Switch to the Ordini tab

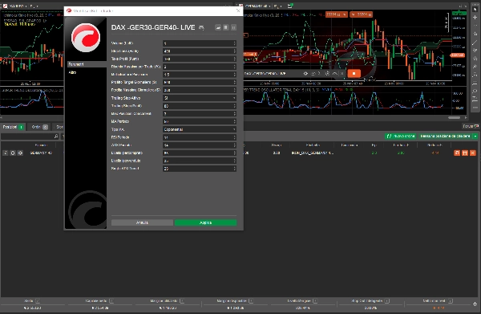click(x=39, y=127)
